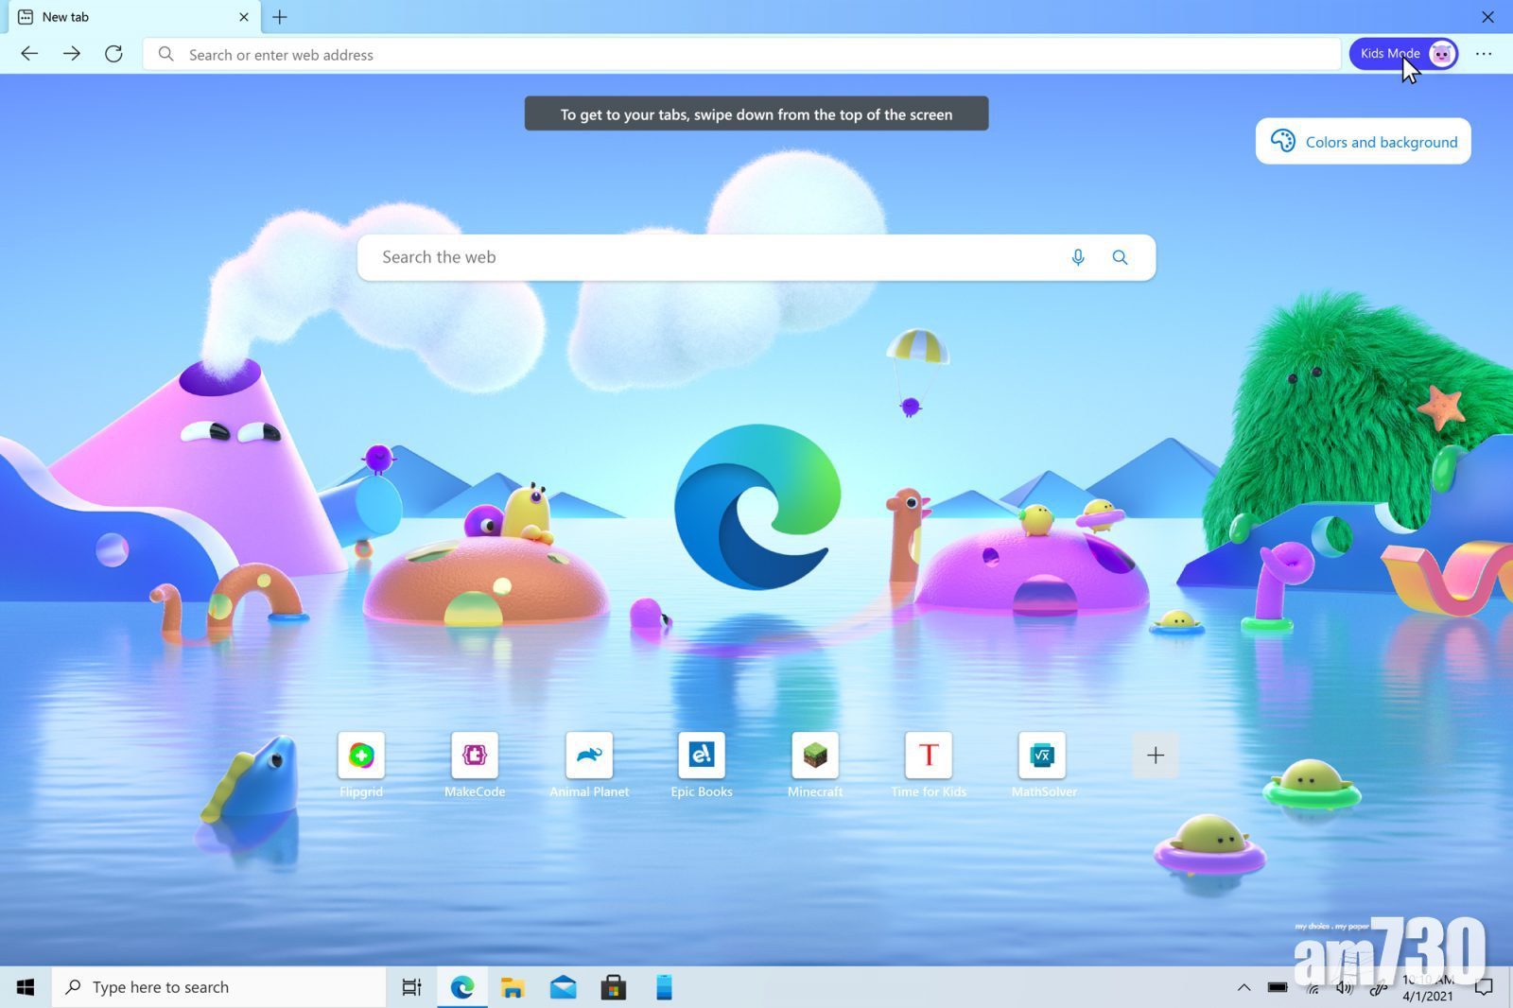Run the search with the magnifier icon

pyautogui.click(x=1120, y=256)
